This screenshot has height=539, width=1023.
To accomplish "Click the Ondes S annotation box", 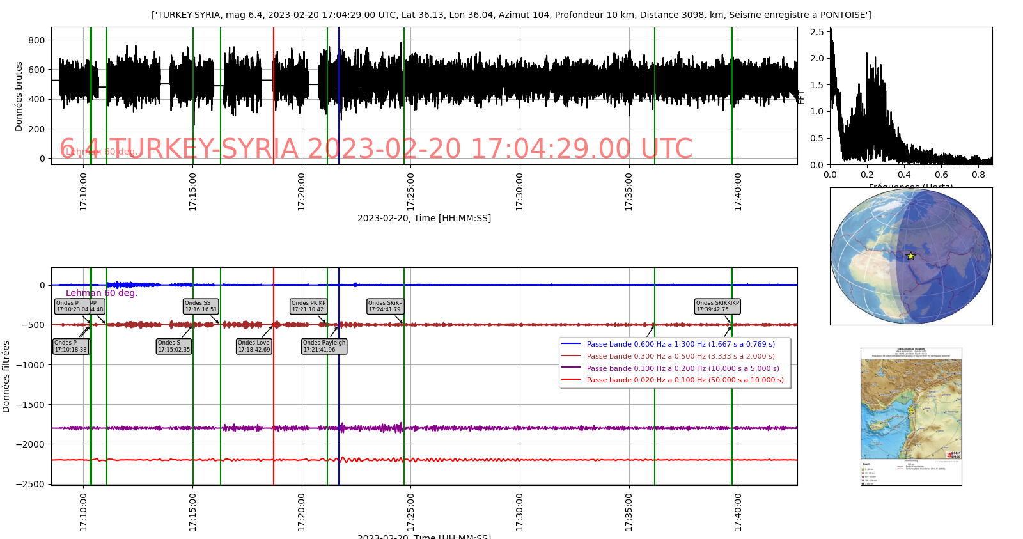I will pyautogui.click(x=174, y=346).
